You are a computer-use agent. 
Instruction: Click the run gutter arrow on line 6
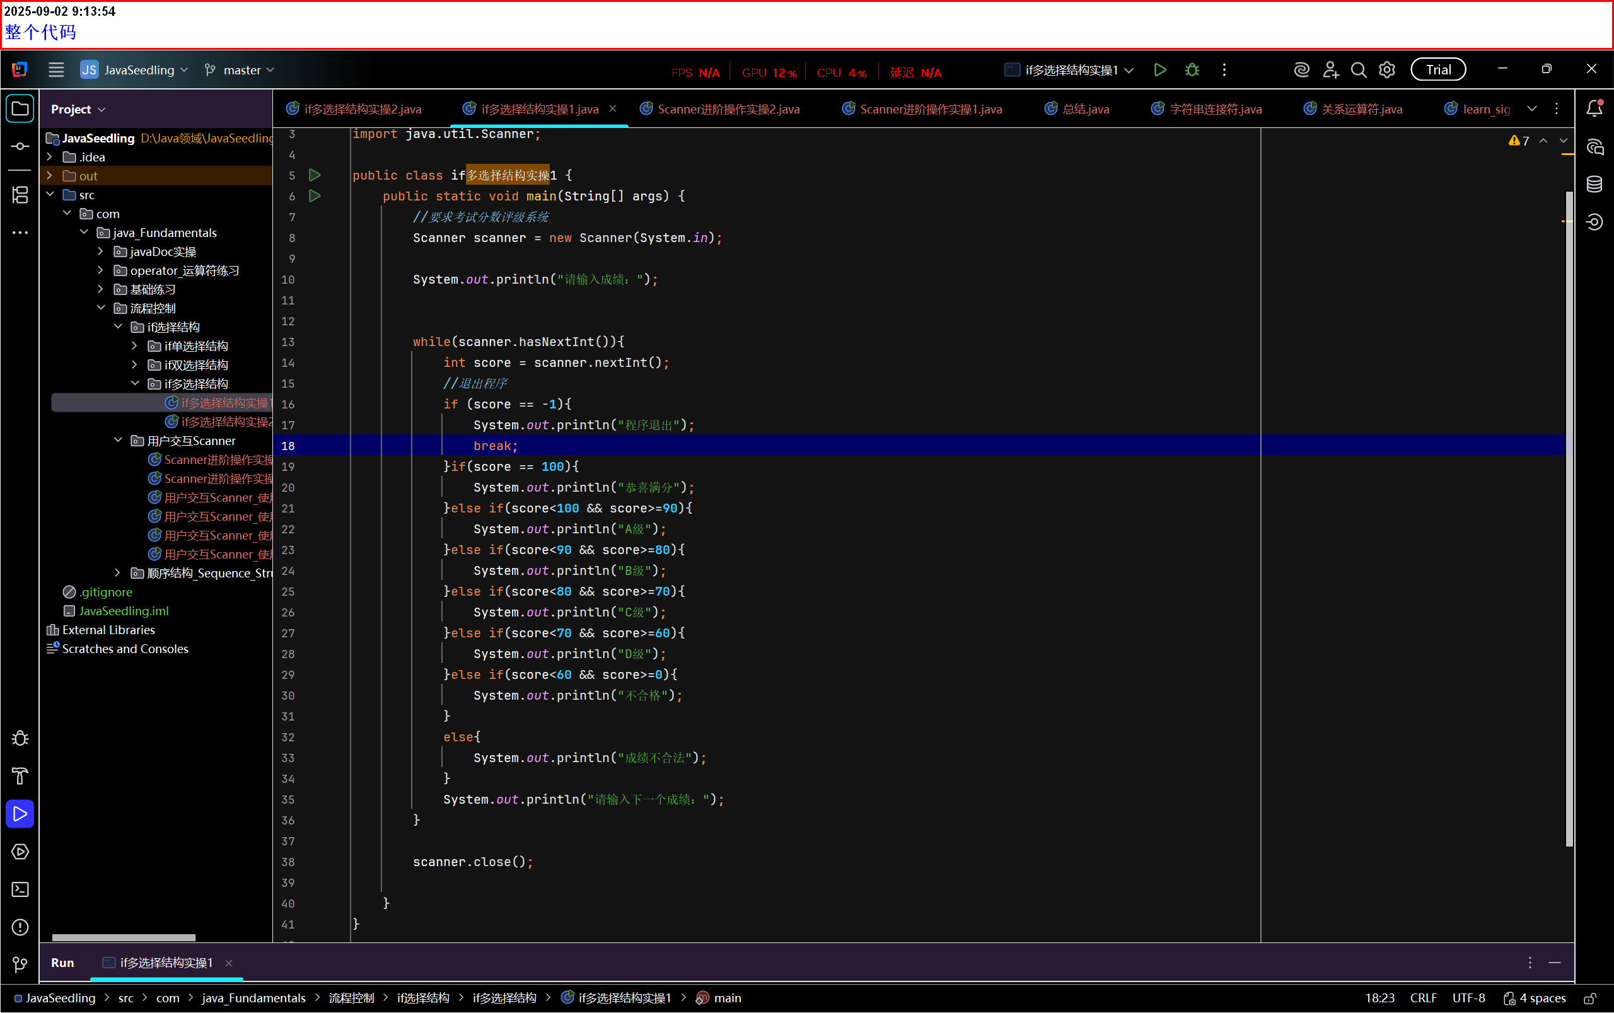314,195
